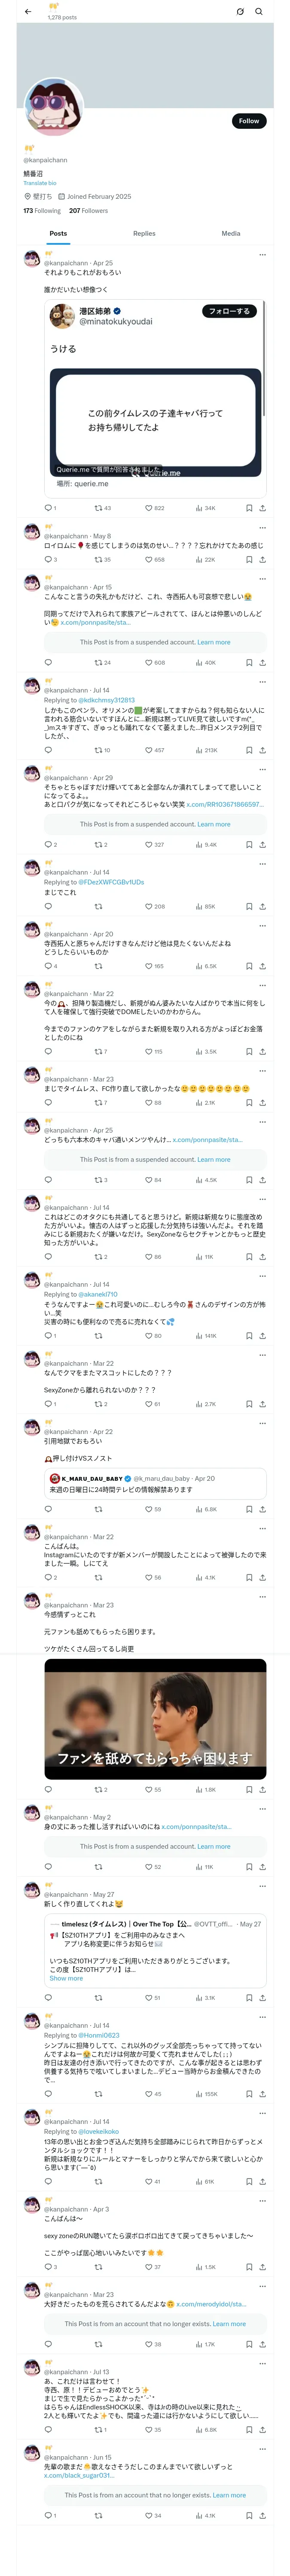290x2576 pixels.
Task: Click the Grok icon beside search
Action: [240, 12]
